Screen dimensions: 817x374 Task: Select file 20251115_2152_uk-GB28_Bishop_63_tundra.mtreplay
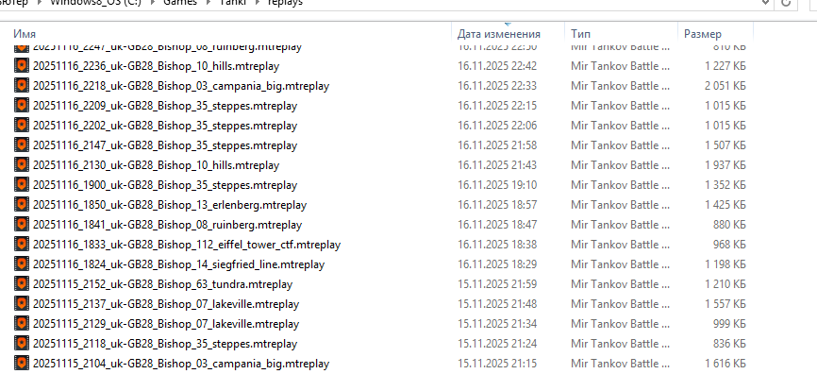162,284
